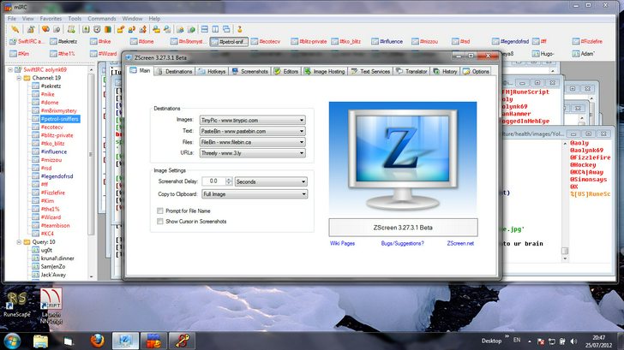Increase Screenshot Delay with stepper arrow
Image resolution: width=624 pixels, height=350 pixels.
229,179
